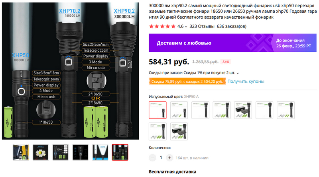
Task: Open the third gallery thumbnail with batteries
Action: click(x=61, y=152)
